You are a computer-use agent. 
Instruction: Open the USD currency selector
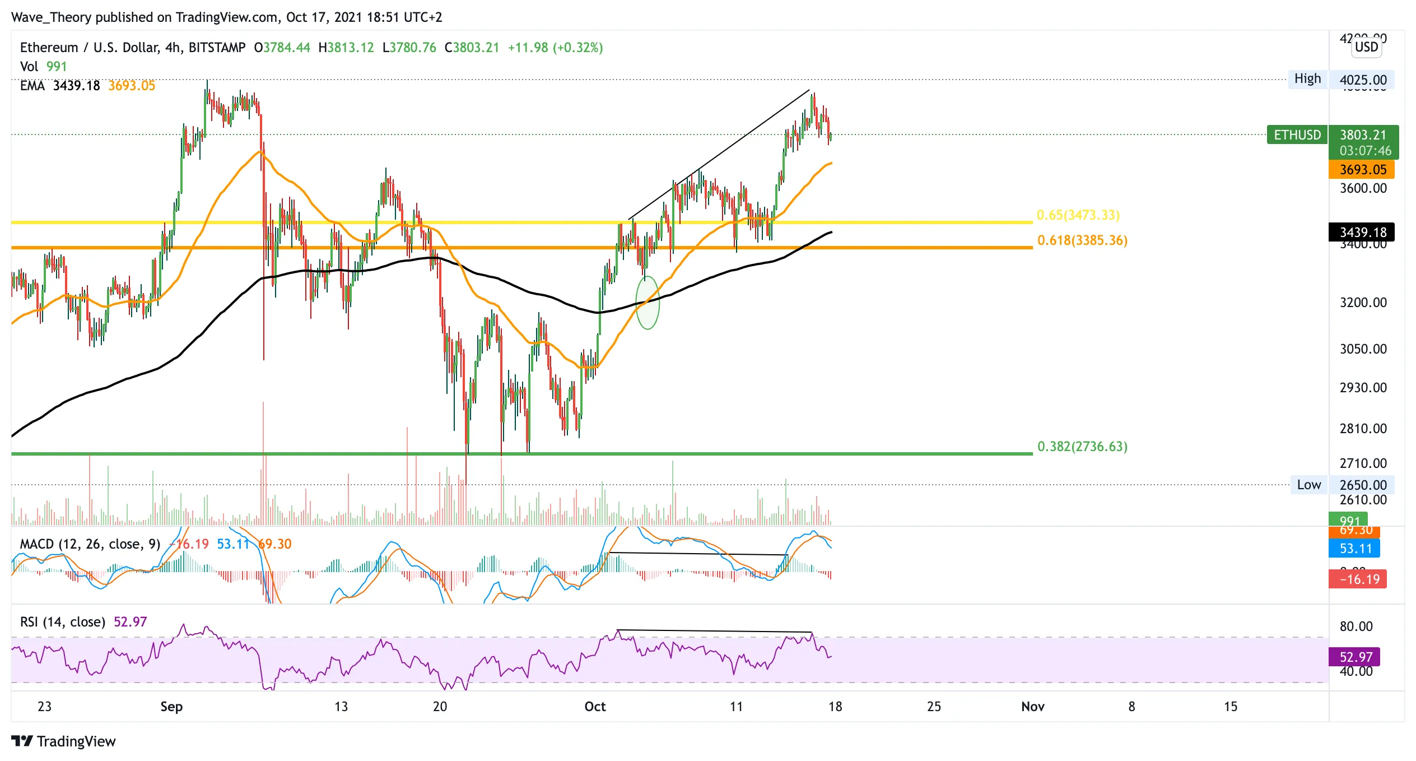tap(1366, 47)
